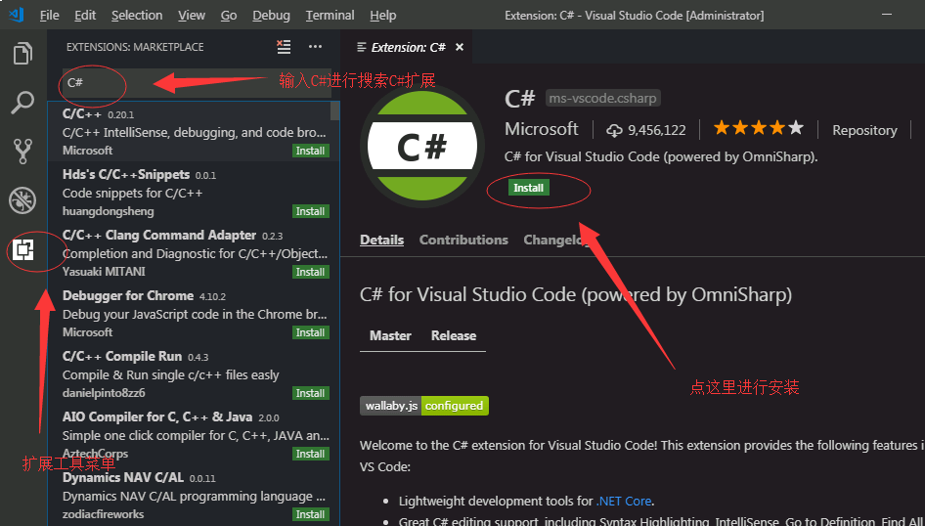Open the Source Control view
Screen dimensions: 925x526
click(23, 151)
